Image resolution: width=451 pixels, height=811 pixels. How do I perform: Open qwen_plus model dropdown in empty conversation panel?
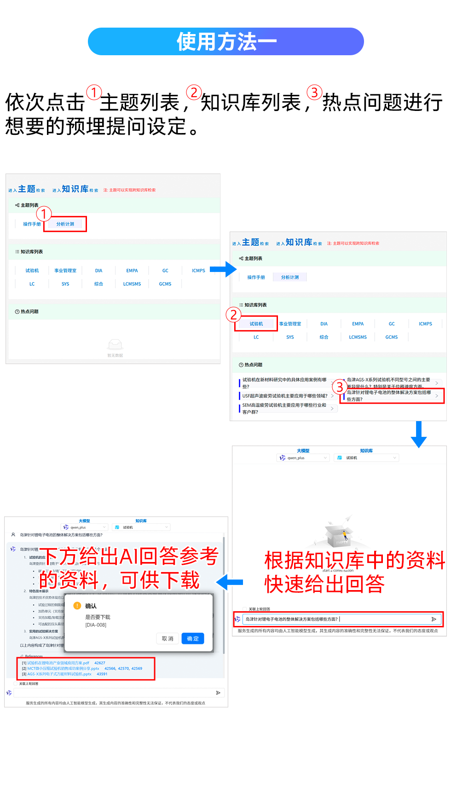point(303,458)
